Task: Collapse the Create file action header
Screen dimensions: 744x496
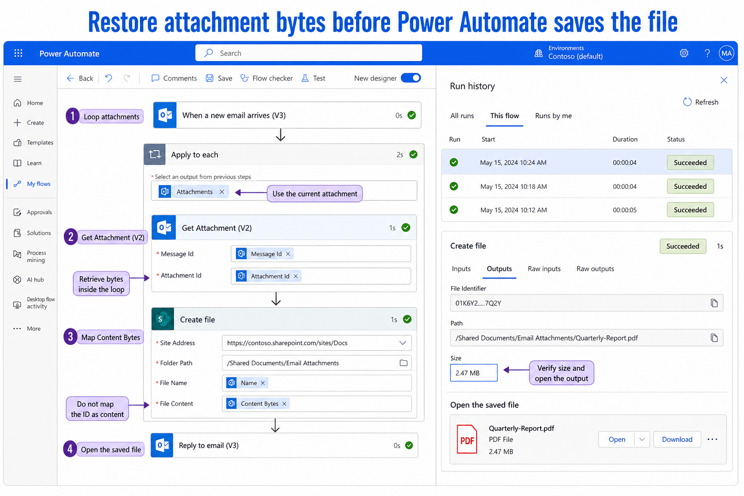Action: click(x=284, y=320)
